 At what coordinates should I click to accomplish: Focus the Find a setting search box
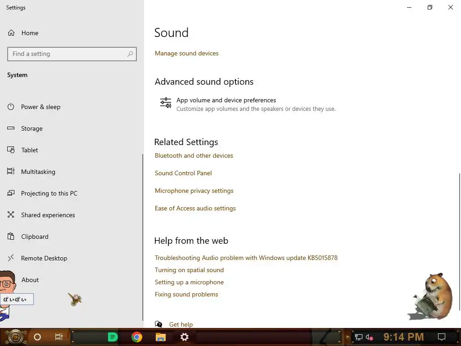click(x=72, y=54)
